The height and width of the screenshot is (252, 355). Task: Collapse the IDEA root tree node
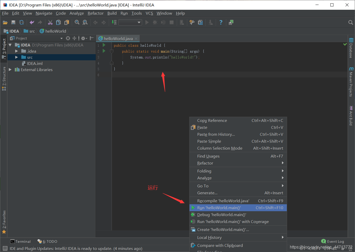(x=10, y=45)
